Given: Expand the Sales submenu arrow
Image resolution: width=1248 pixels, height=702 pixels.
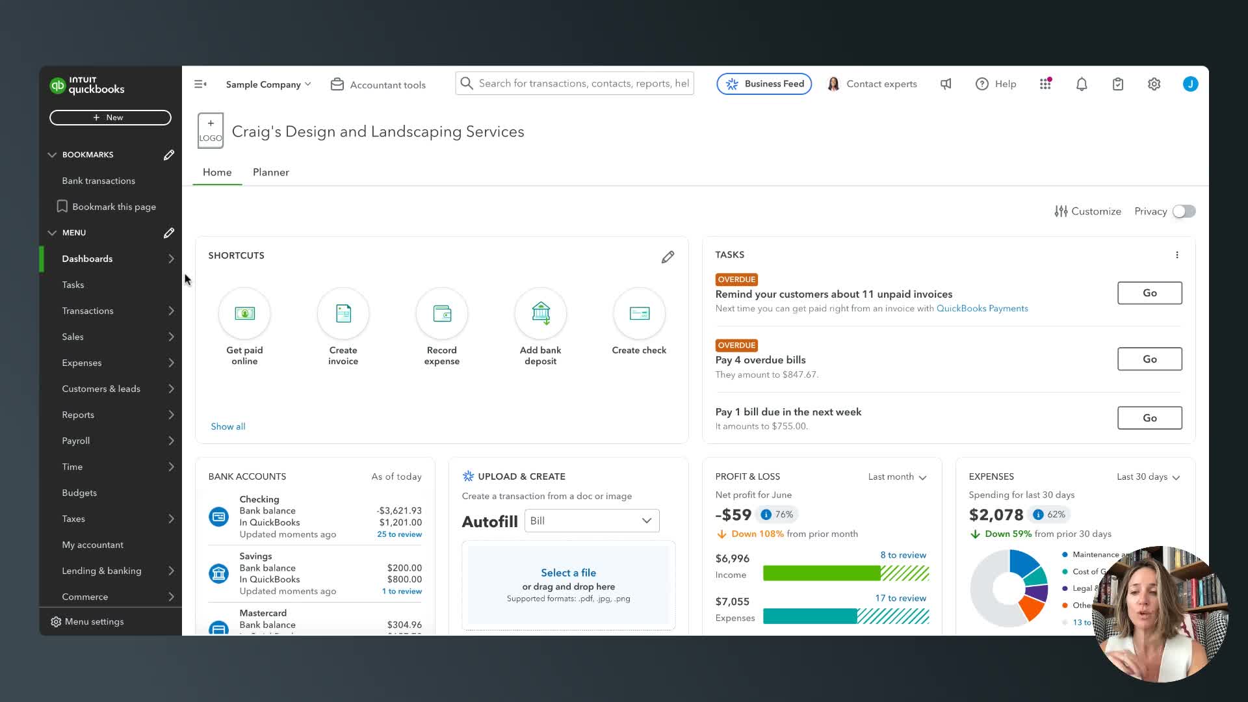Looking at the screenshot, I should click(x=171, y=337).
